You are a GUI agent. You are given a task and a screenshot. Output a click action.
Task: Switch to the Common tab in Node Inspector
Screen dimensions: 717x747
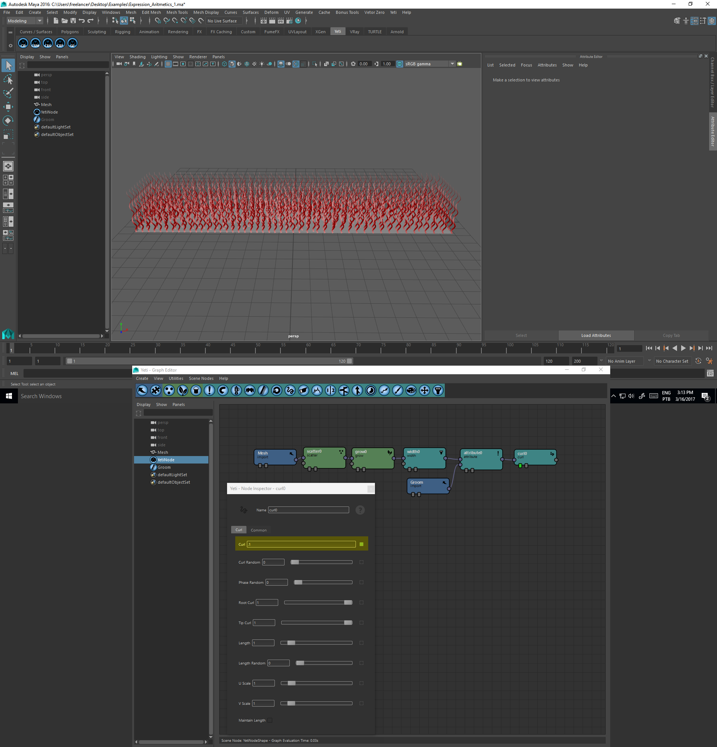258,530
